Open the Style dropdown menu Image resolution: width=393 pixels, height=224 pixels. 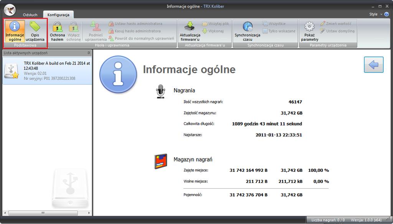(376, 14)
